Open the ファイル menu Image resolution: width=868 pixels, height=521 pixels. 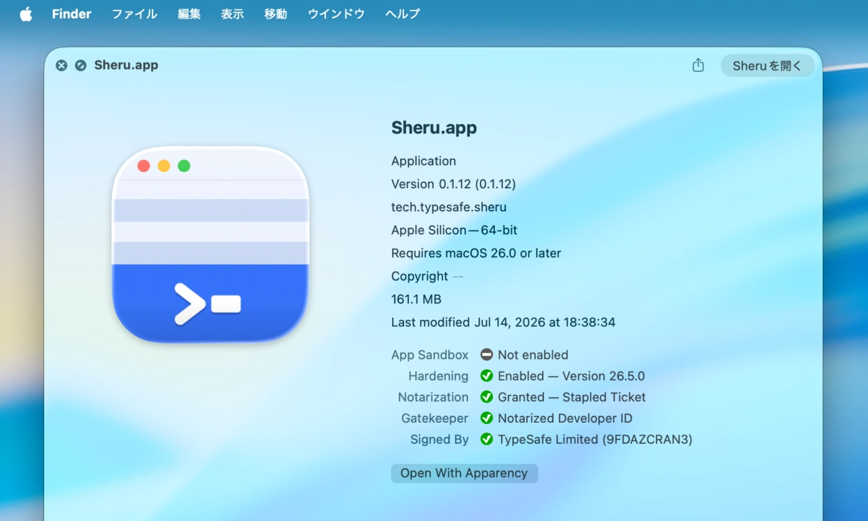coord(134,14)
